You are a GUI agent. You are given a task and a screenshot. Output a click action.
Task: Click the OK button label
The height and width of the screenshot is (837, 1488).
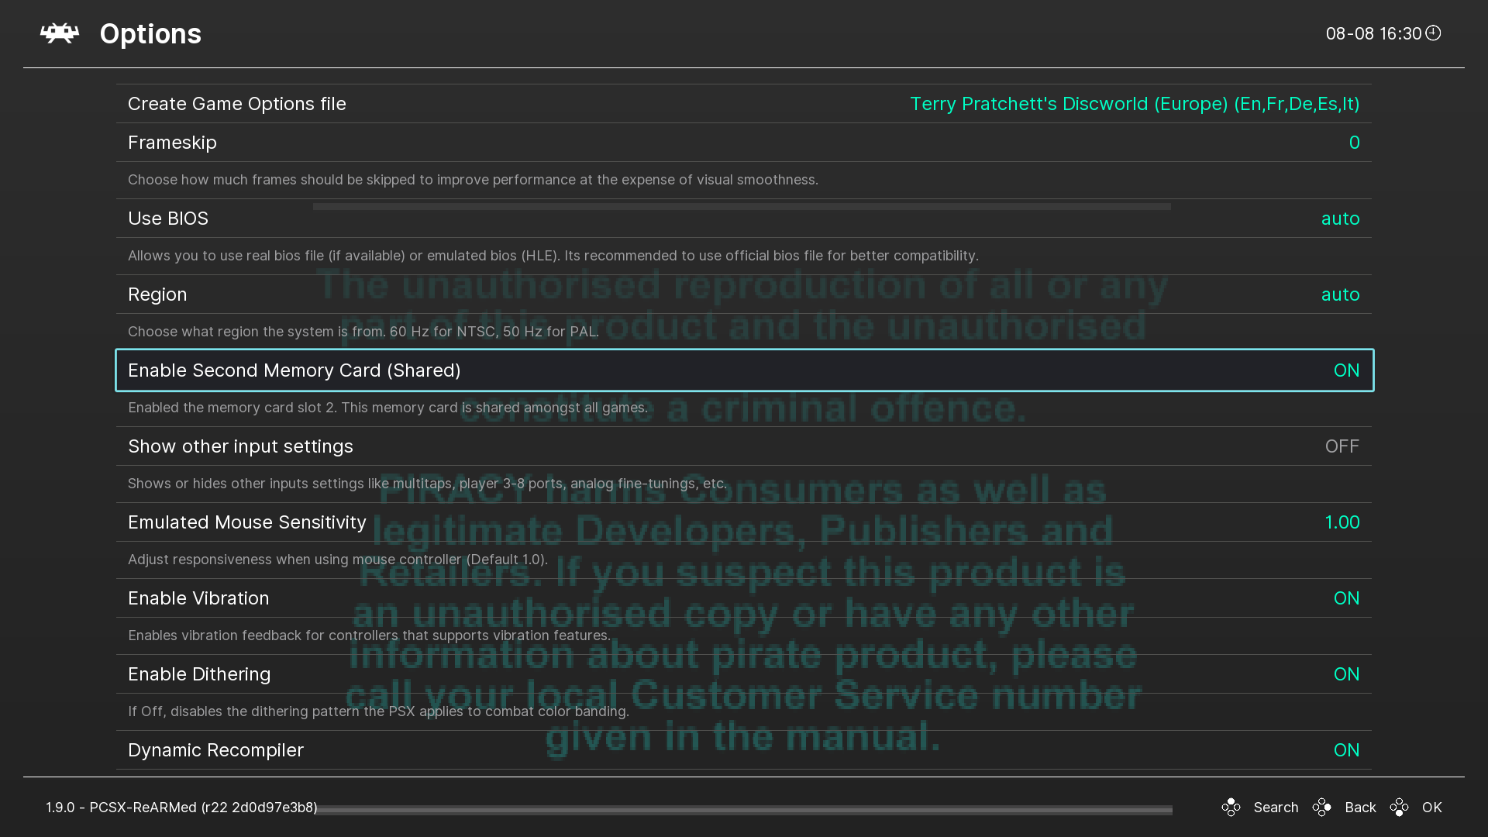(x=1431, y=808)
